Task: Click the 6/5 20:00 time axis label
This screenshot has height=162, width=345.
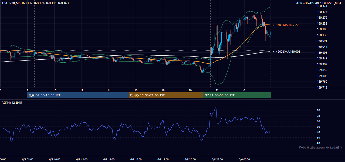Action: (190, 159)
